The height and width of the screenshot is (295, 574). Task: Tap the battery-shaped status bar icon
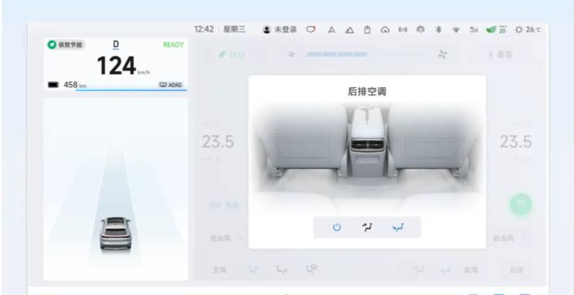coord(367,30)
